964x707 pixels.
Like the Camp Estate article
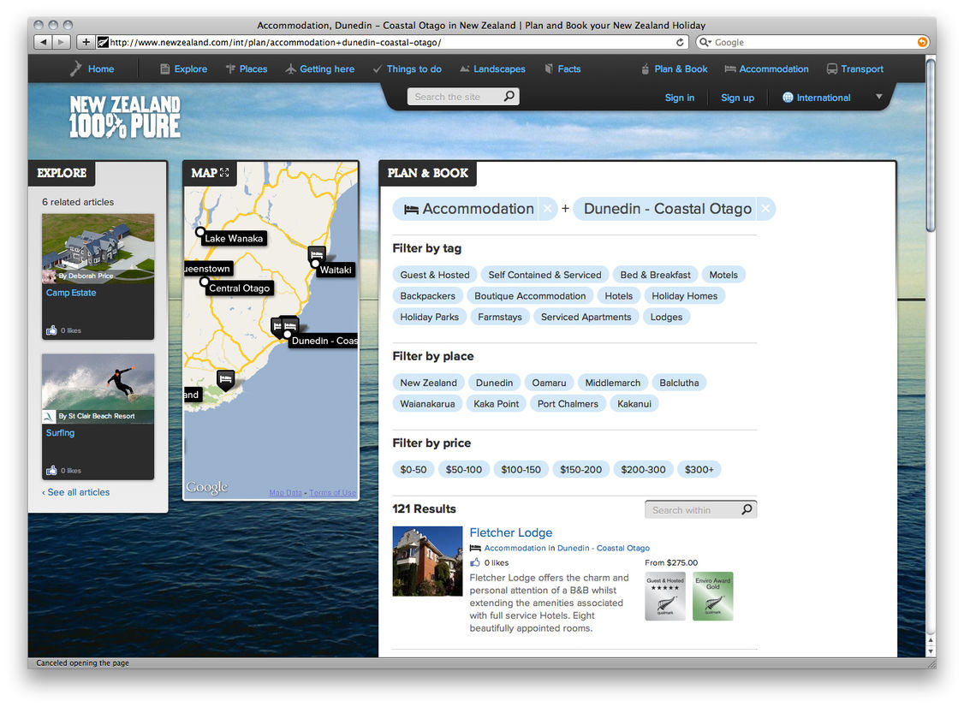click(x=52, y=330)
